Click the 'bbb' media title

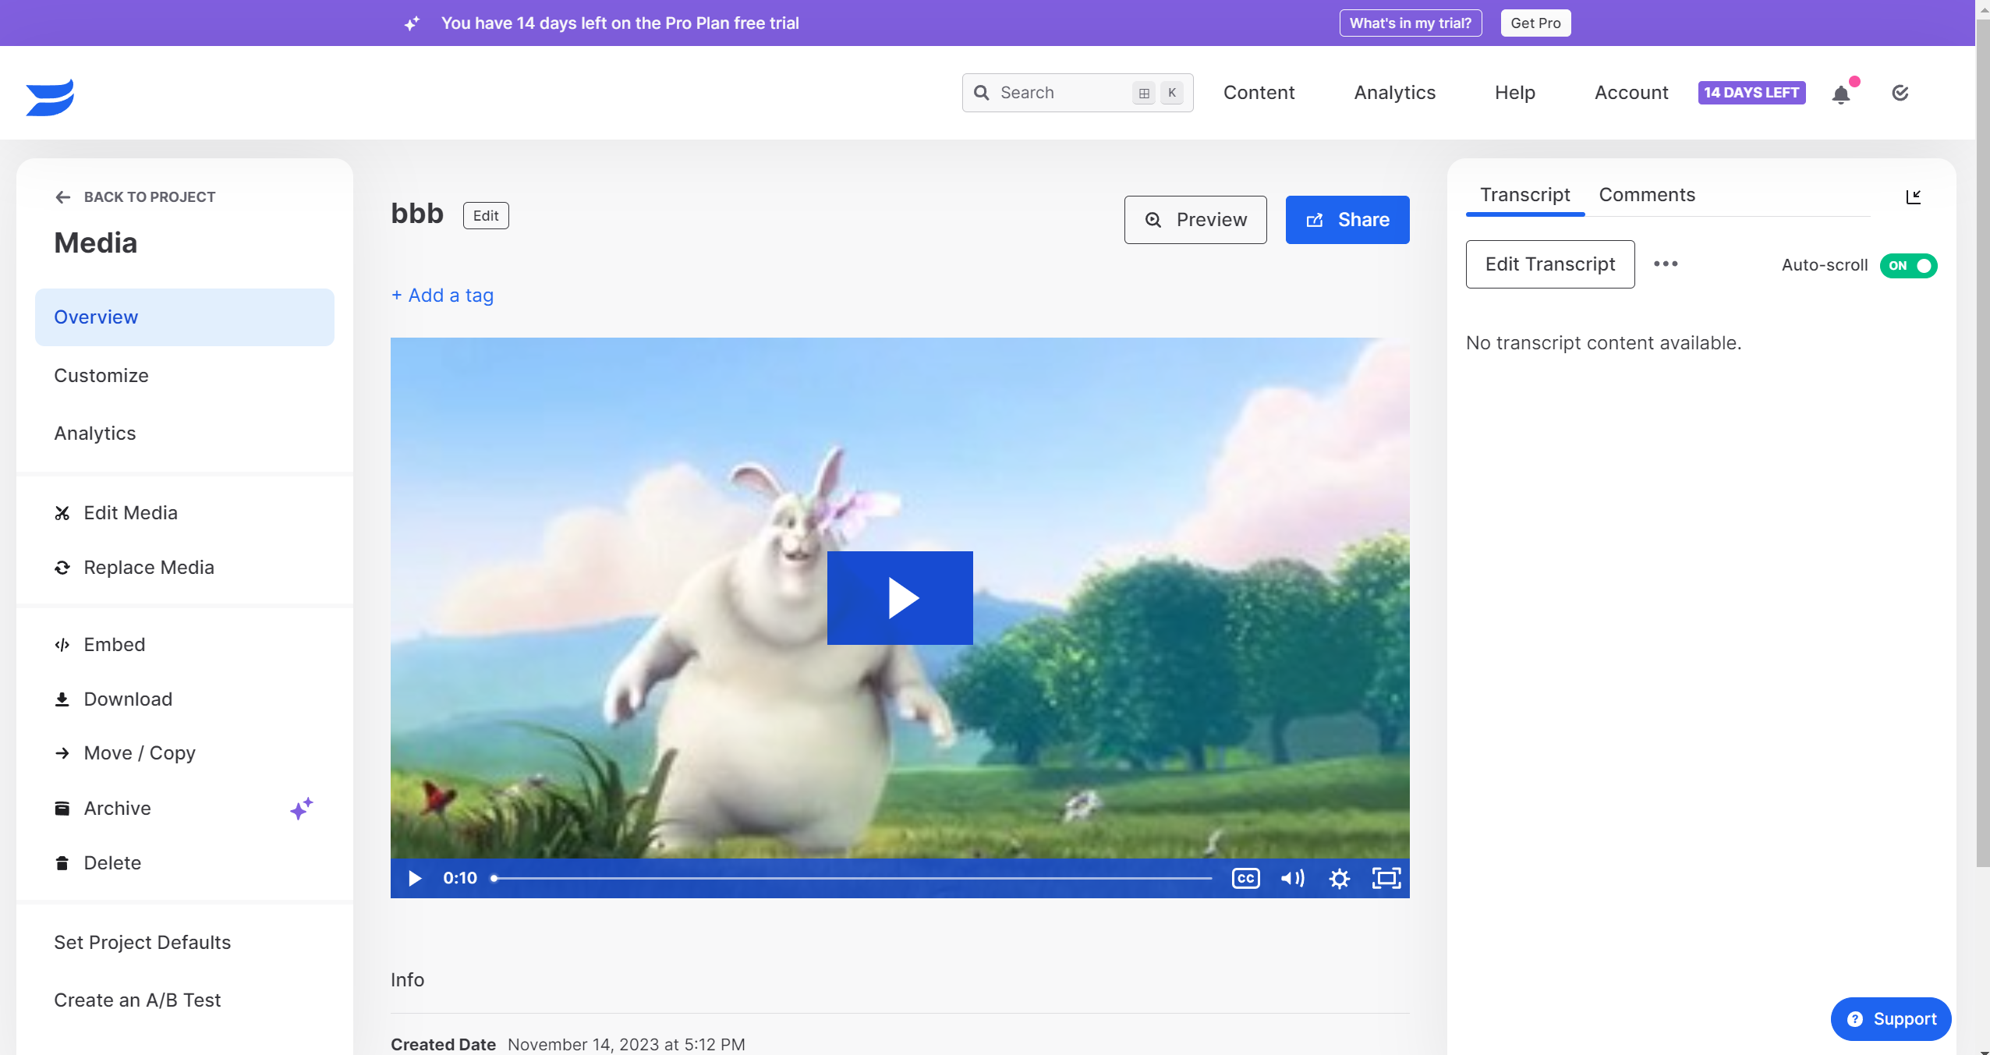417,214
